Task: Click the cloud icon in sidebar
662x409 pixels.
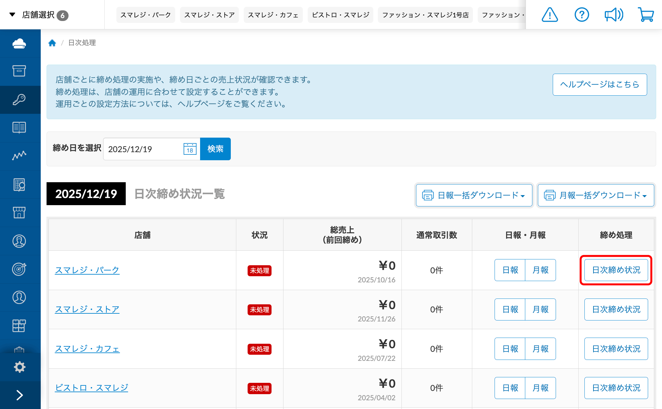Action: 19,43
